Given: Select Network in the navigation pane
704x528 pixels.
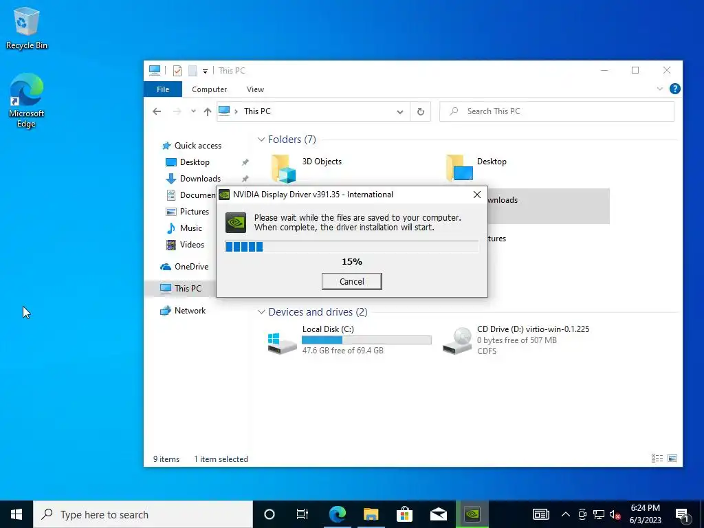Looking at the screenshot, I should pyautogui.click(x=183, y=311).
